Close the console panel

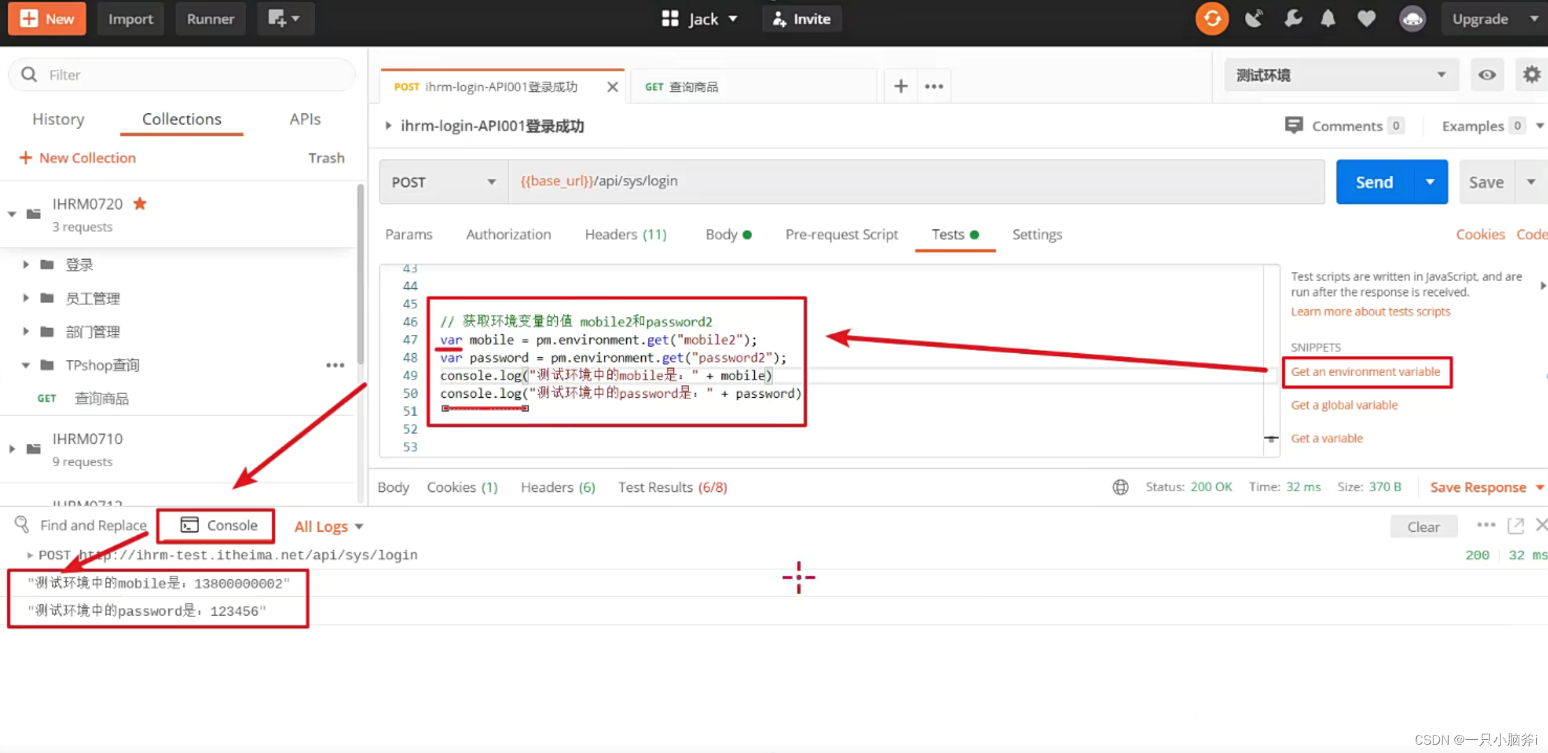tap(1541, 525)
